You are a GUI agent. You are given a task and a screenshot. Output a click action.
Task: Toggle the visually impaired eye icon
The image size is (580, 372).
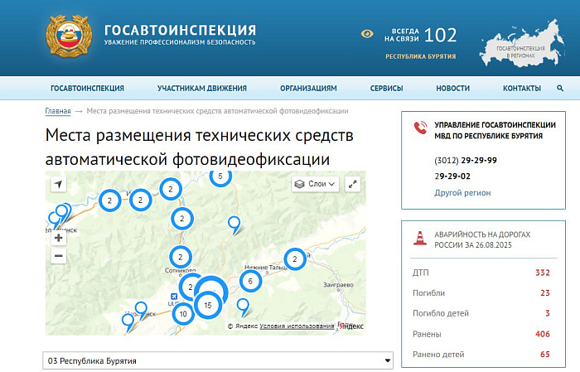pyautogui.click(x=366, y=34)
